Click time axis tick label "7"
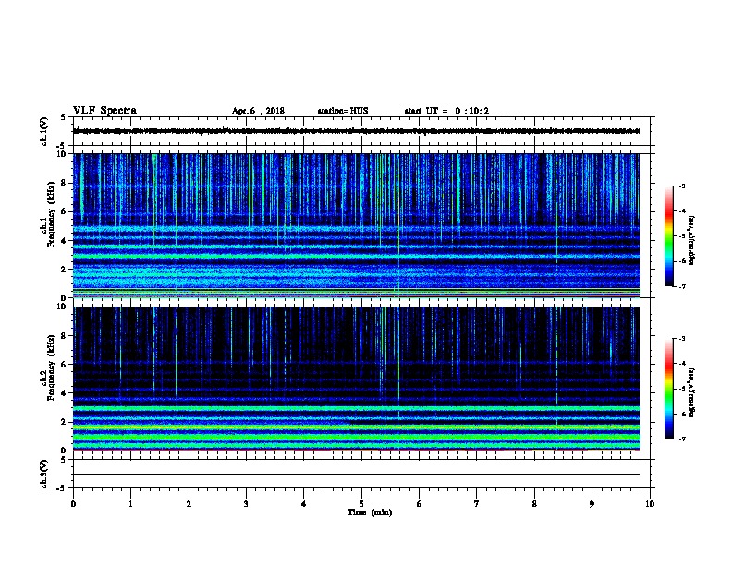 477,504
